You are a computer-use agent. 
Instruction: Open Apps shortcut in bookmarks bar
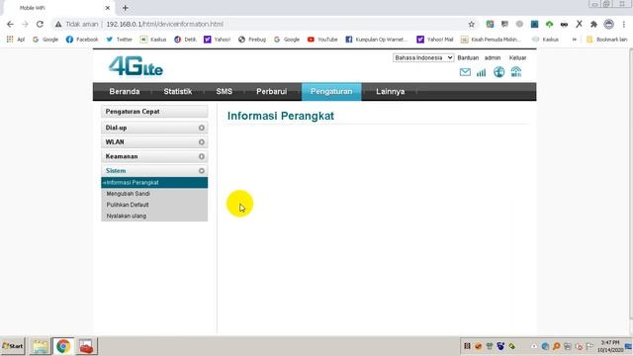(x=16, y=40)
